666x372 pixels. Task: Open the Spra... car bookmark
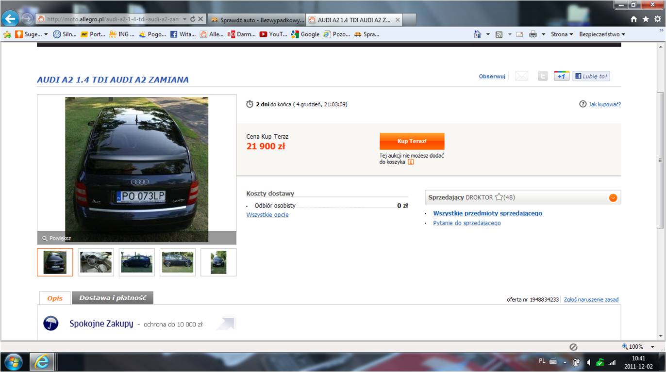coord(367,34)
